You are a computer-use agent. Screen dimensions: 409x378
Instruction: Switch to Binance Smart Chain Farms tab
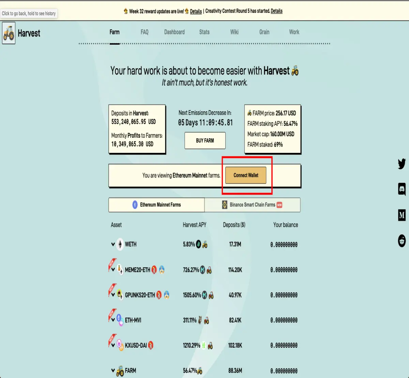(x=253, y=205)
